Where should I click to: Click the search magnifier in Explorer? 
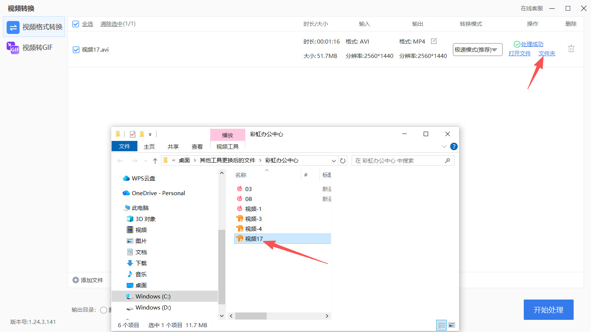447,160
